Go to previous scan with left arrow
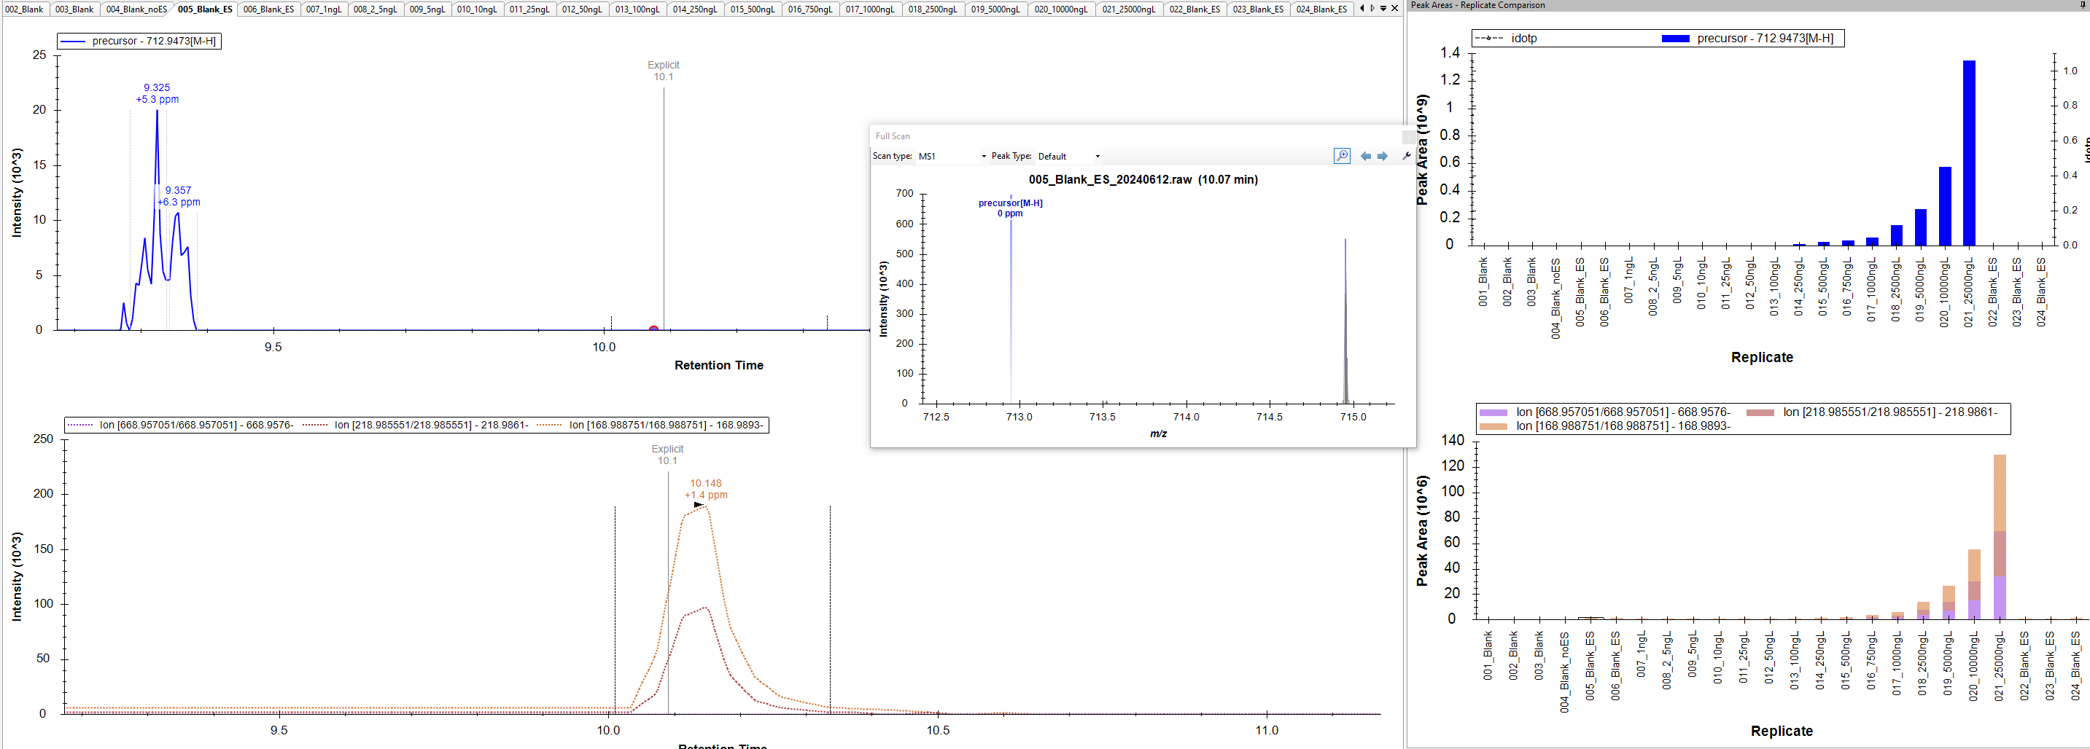 pos(1365,157)
